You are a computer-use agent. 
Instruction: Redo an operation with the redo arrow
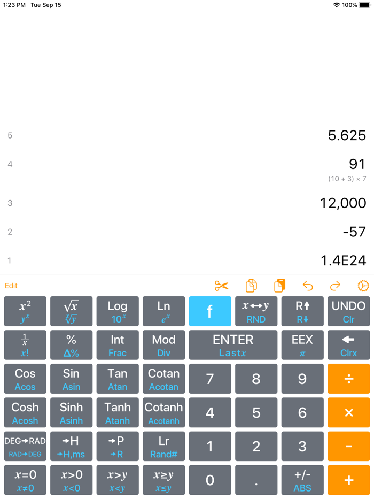click(336, 286)
